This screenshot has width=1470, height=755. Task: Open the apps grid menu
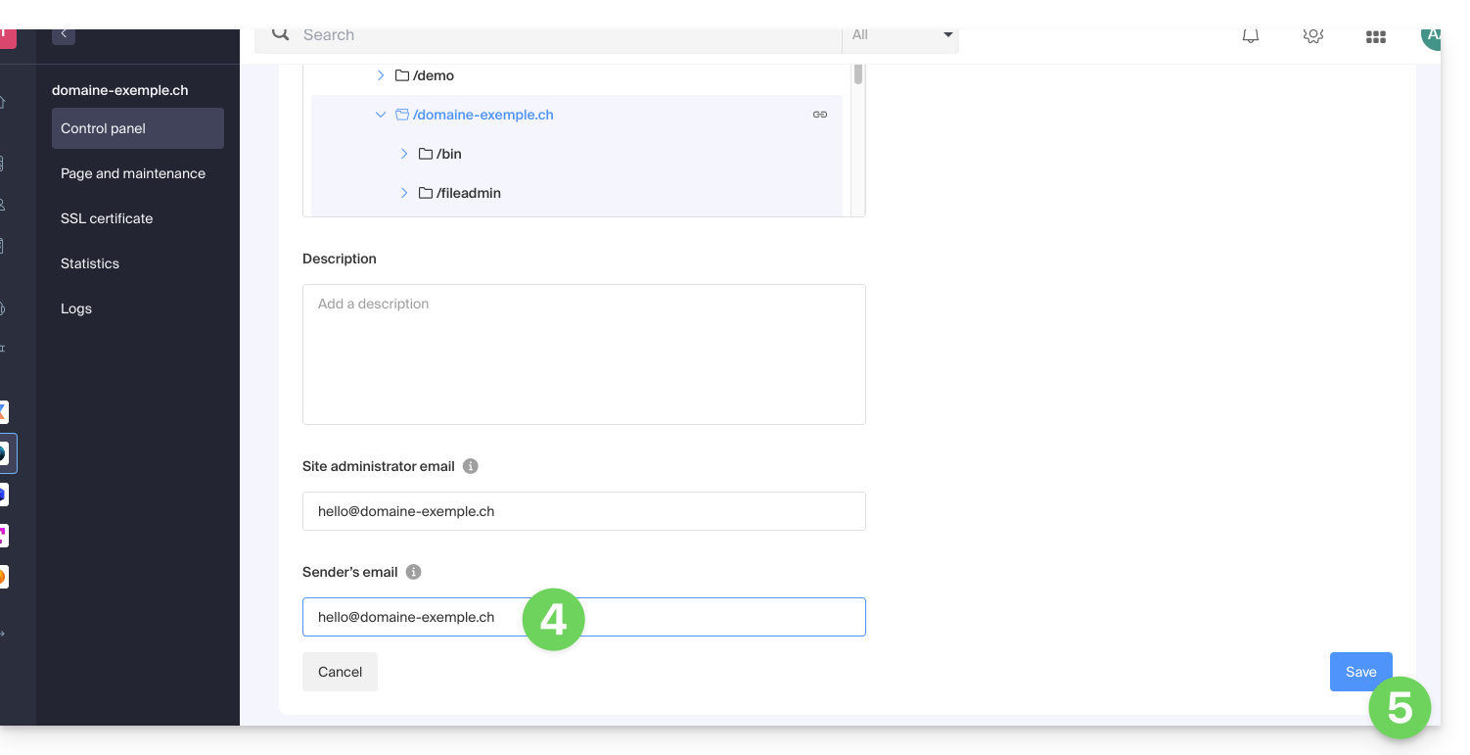(1375, 37)
